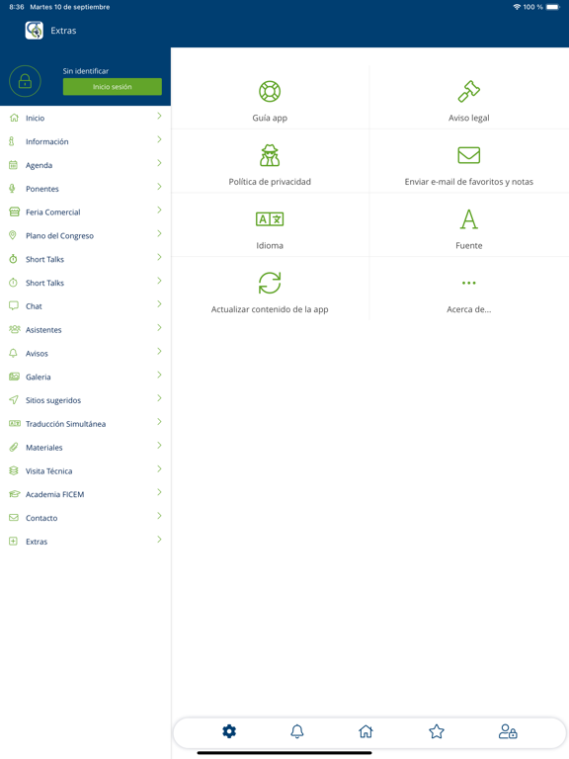Expand the Visita Técnica row chevron

[159, 468]
